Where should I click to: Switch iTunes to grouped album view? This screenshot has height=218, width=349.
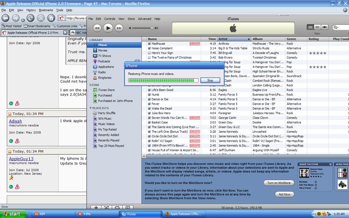318,27
